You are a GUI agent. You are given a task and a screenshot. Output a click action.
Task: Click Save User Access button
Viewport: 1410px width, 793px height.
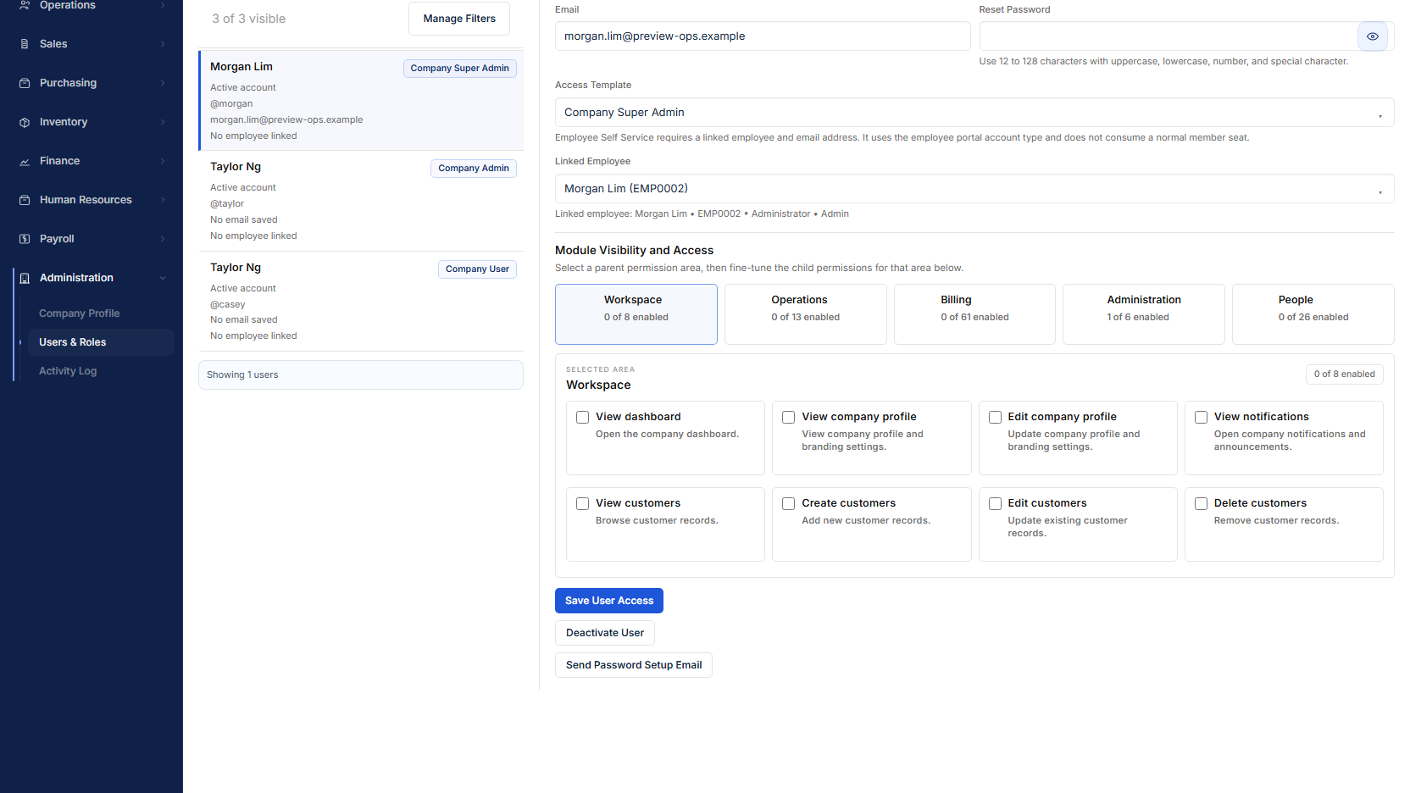(x=609, y=601)
